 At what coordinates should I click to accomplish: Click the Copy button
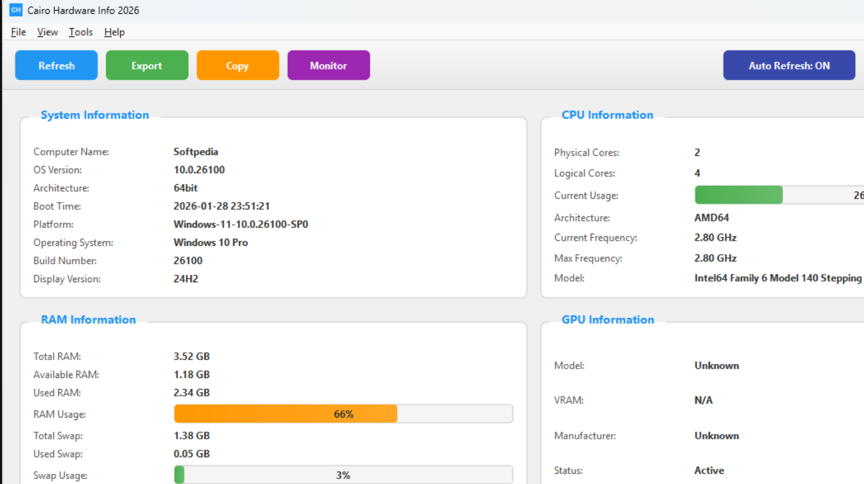point(238,64)
